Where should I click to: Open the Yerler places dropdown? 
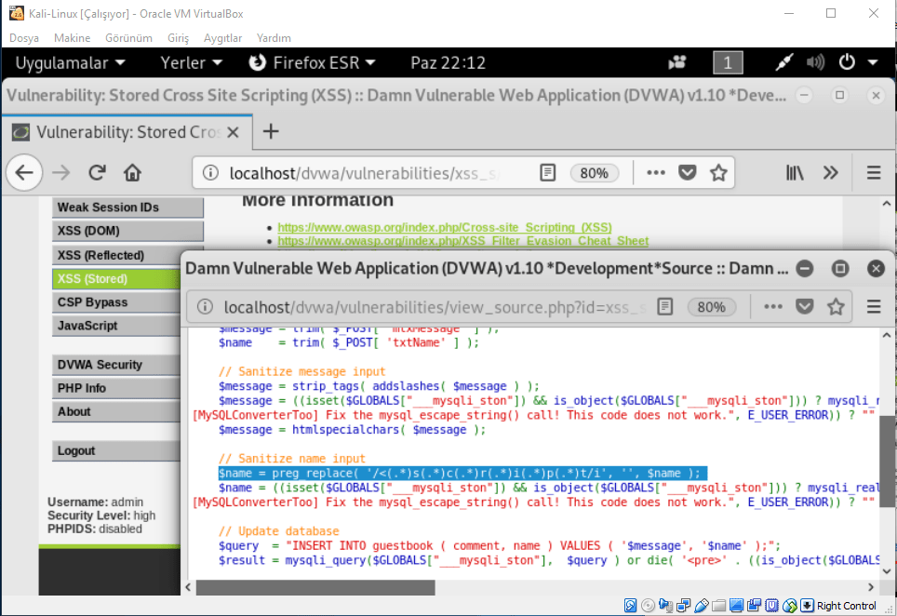pyautogui.click(x=192, y=63)
